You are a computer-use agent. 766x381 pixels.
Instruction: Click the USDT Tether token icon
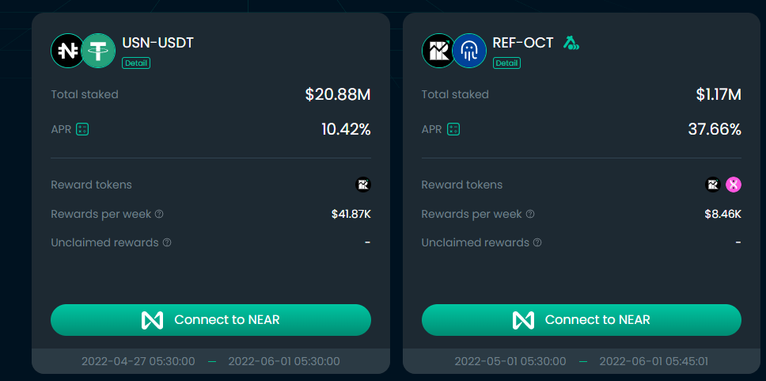click(98, 51)
